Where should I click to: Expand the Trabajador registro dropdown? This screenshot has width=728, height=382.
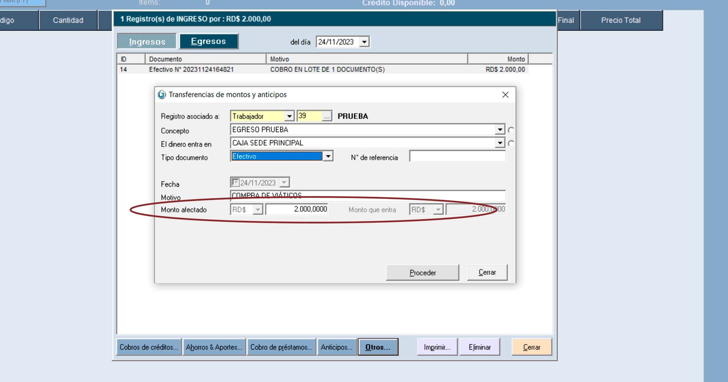(x=289, y=116)
